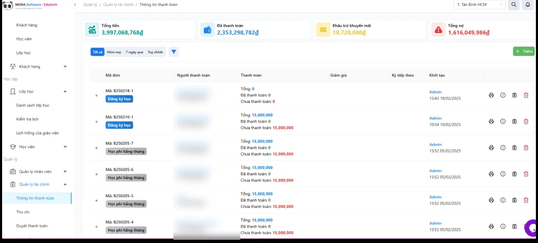Open clipboard icon for B250205-6
The height and width of the screenshot is (243, 538).
515,174
